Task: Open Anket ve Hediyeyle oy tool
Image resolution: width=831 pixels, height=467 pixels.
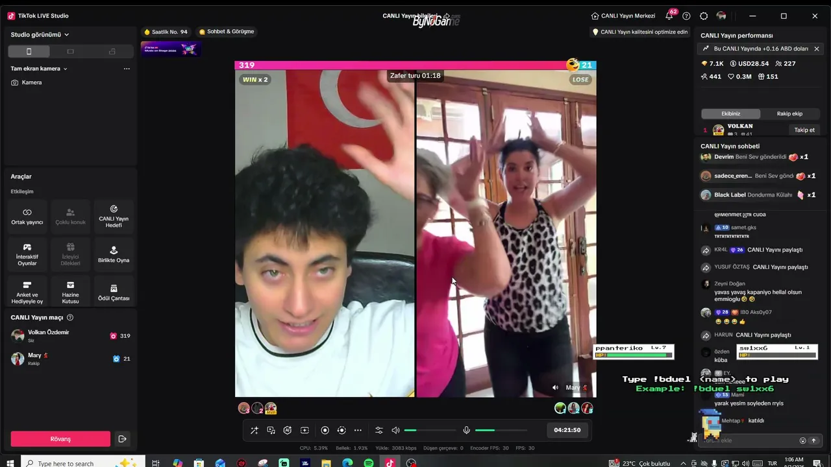Action: (x=27, y=293)
